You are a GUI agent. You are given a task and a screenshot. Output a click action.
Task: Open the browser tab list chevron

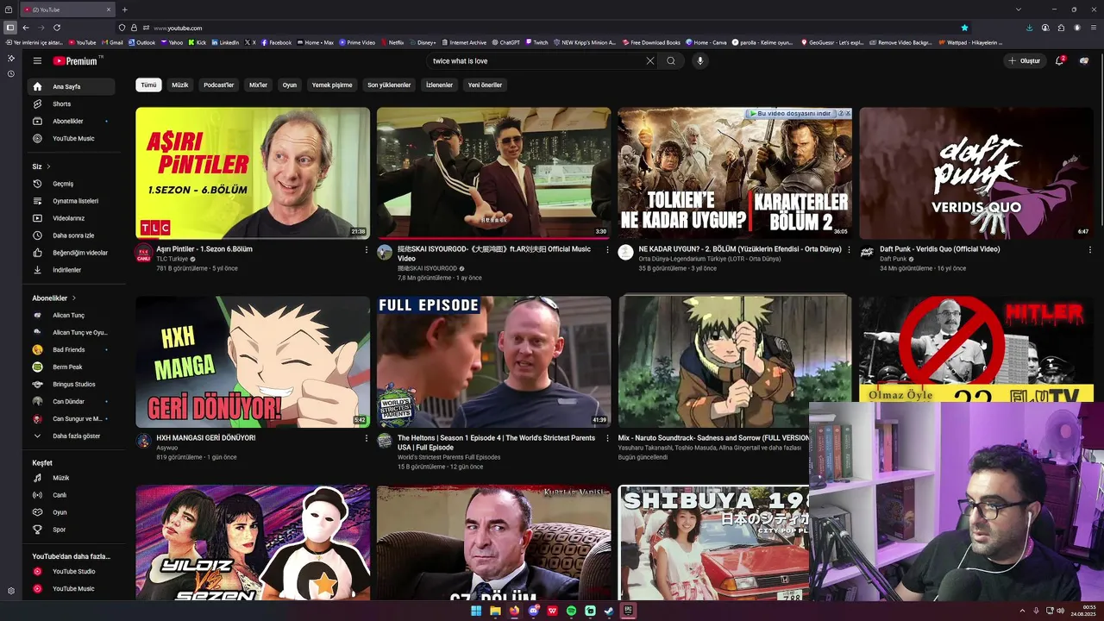(x=1018, y=9)
